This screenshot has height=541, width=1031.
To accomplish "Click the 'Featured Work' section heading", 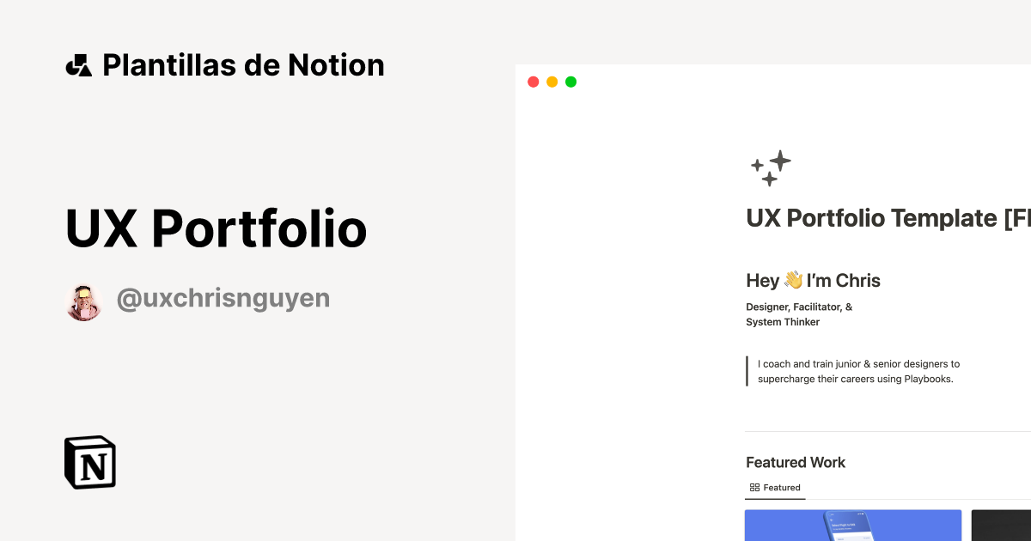I will (796, 462).
